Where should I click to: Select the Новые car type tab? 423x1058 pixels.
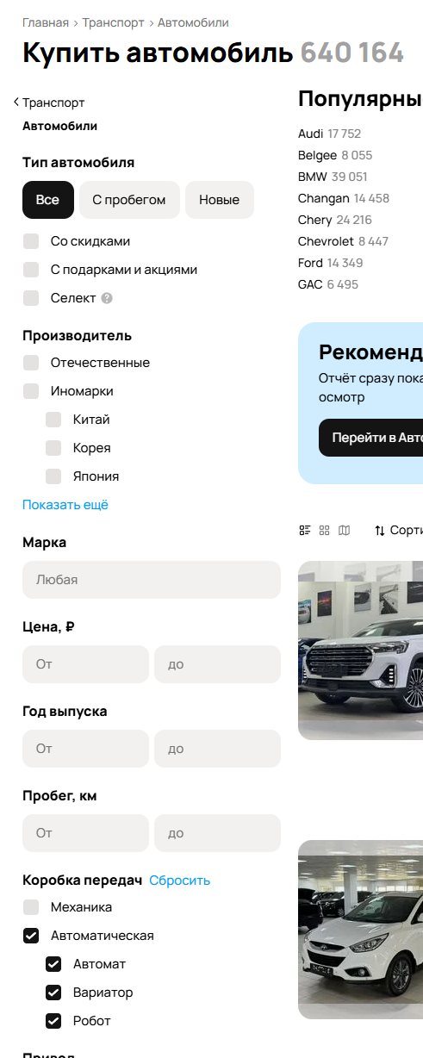220,200
